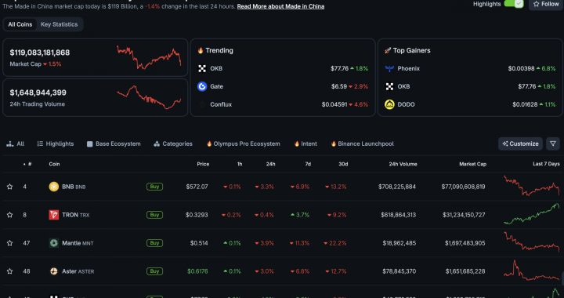This screenshot has width=564, height=298.
Task: Click the Aster coin logo
Action: [x=53, y=271]
